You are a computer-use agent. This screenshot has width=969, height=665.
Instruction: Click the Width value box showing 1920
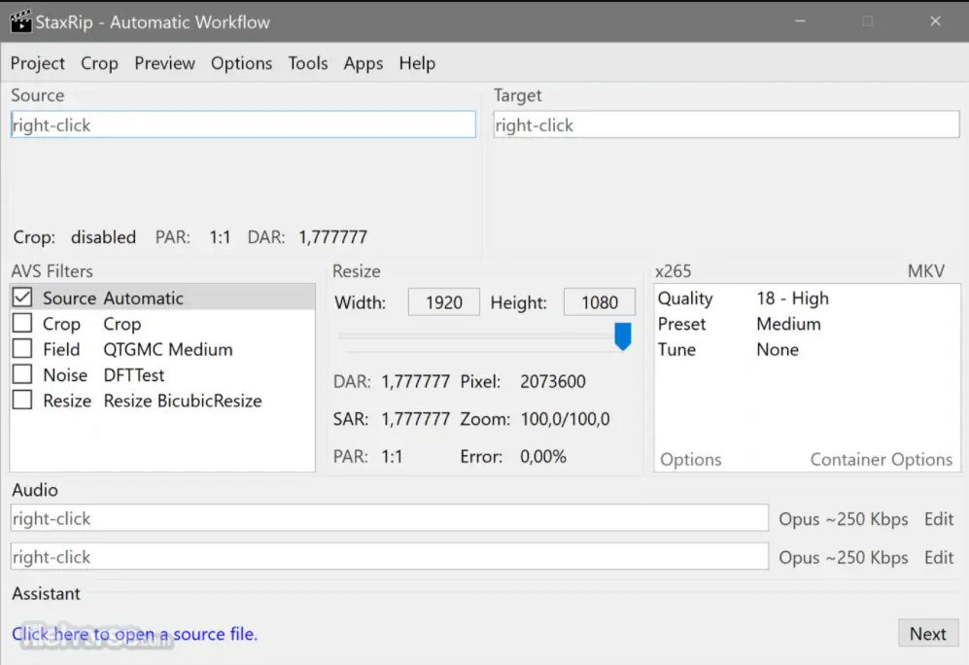(x=443, y=302)
